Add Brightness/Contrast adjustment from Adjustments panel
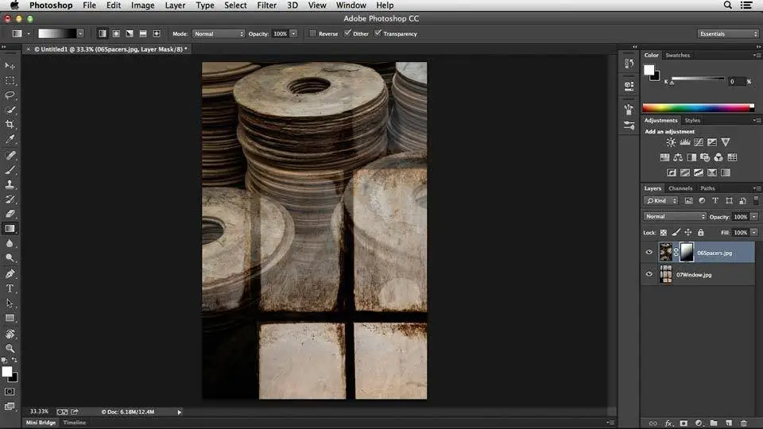Screen dimensions: 763x429 [x=672, y=142]
